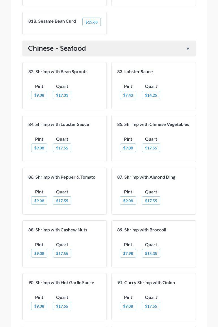Pick Pint of Shrimp with Hot Garlic Sauce
The image size is (218, 327).
click(39, 306)
